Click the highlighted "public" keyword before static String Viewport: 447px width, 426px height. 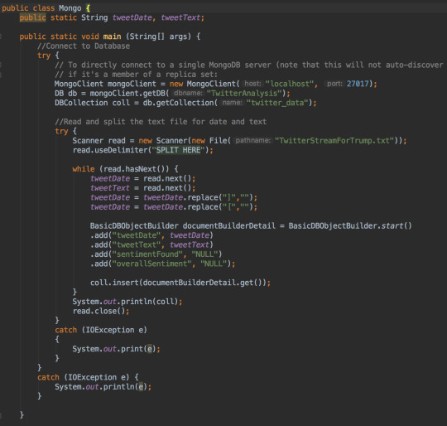click(32, 17)
